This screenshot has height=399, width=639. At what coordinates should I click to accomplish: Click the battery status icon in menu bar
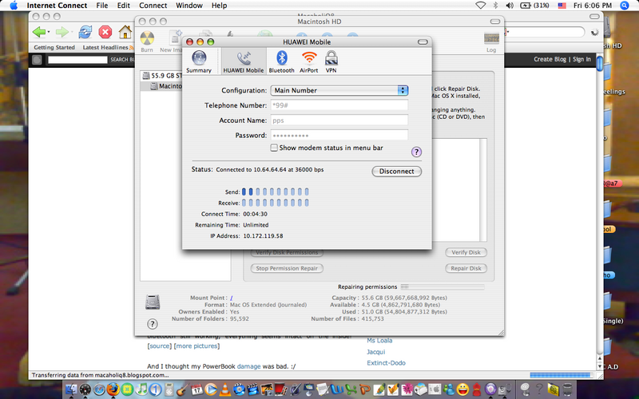(526, 6)
